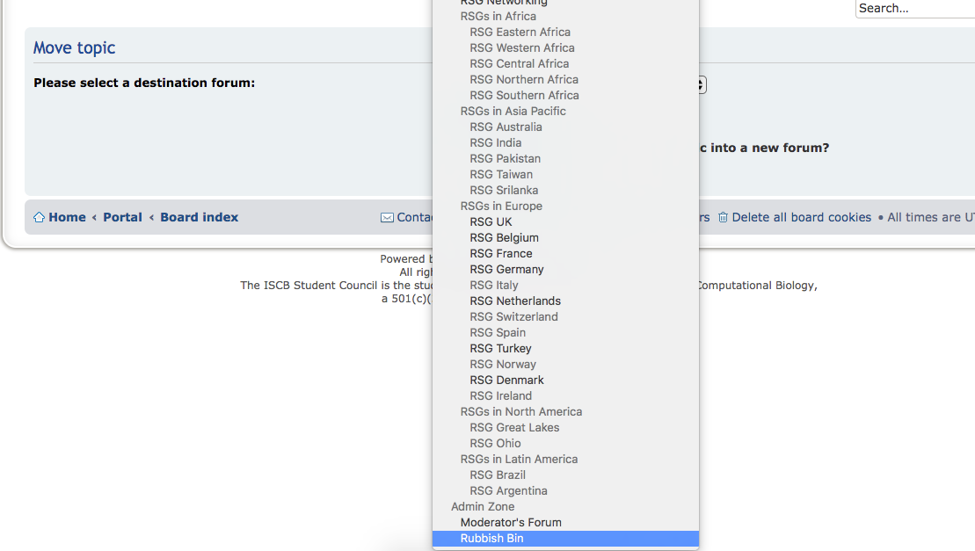Pick RSG Belgium from the list
Screen dimensions: 975x551
(504, 238)
